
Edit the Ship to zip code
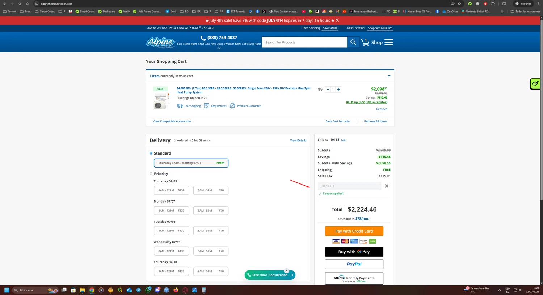pos(343,140)
